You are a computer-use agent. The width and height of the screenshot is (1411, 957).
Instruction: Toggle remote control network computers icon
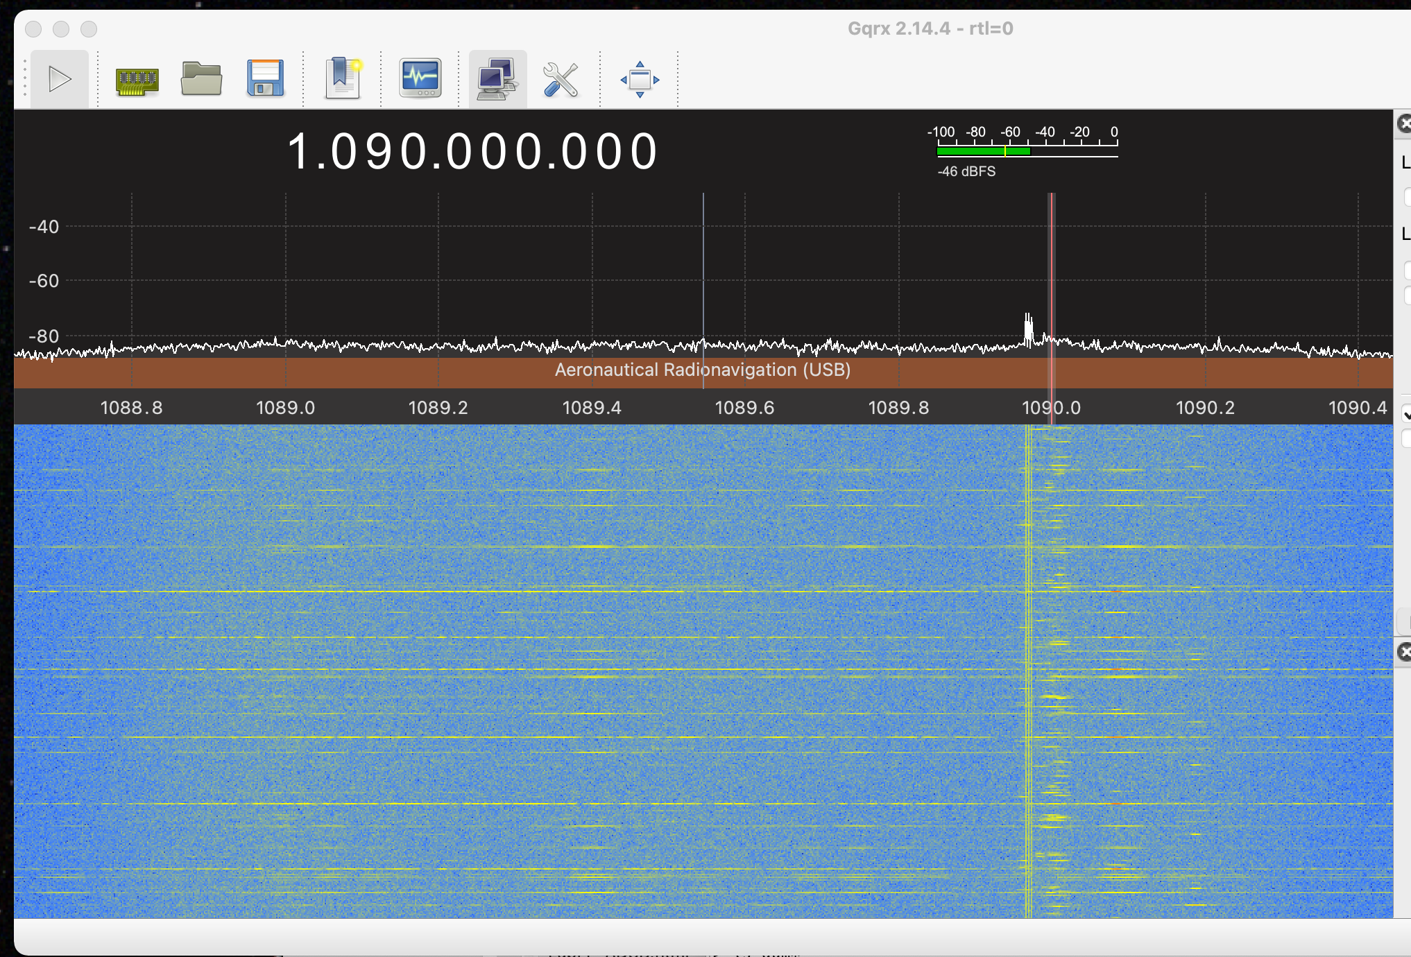click(x=497, y=79)
